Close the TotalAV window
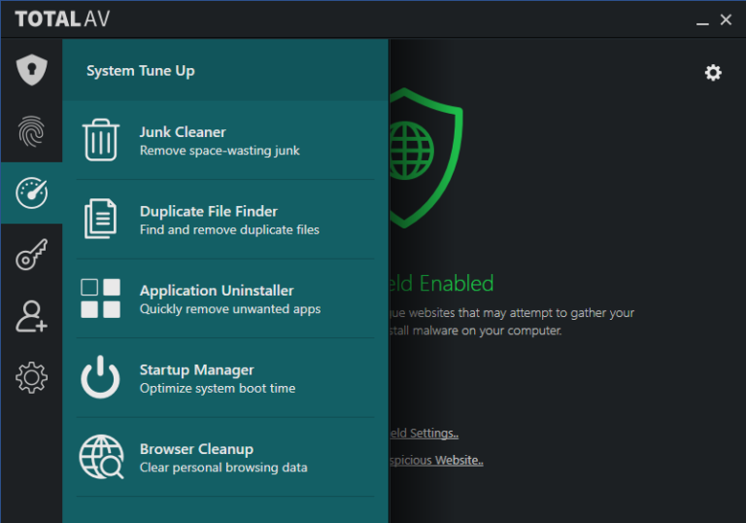 (726, 19)
